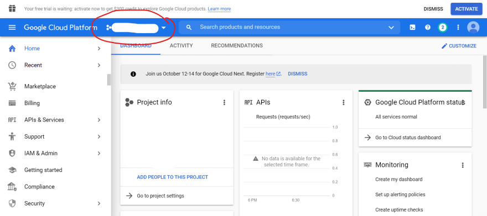This screenshot has width=487, height=216.
Task: Open Monitoring card three-dot menu
Action: pyautogui.click(x=463, y=165)
